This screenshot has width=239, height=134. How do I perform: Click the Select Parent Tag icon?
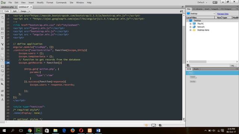pos(2,44)
